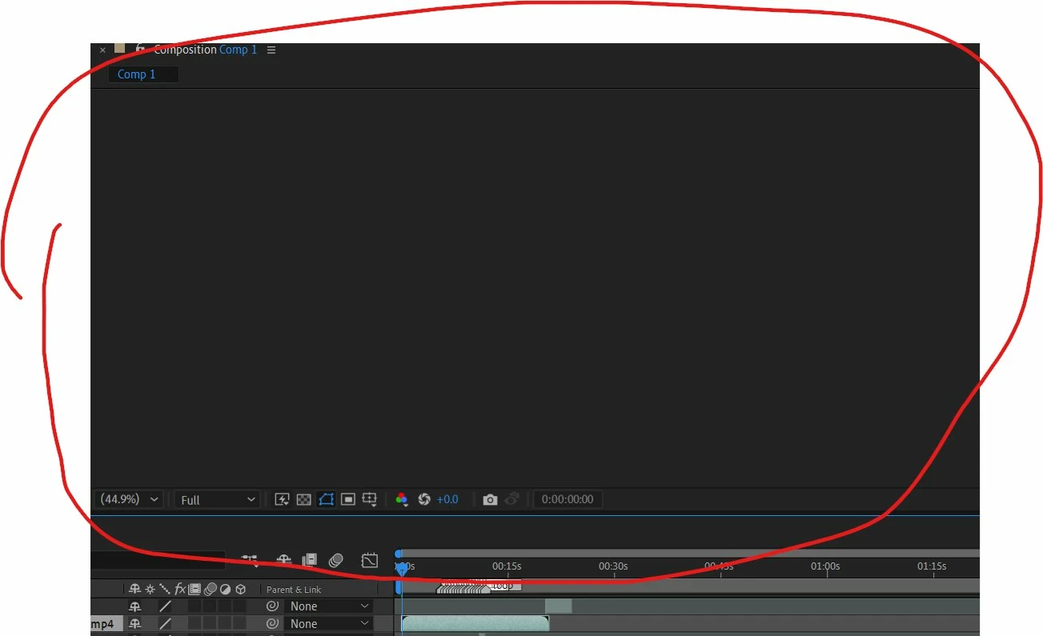The image size is (1043, 636).
Task: Select the Composition Comp 1 panel tab
Action: (x=206, y=50)
